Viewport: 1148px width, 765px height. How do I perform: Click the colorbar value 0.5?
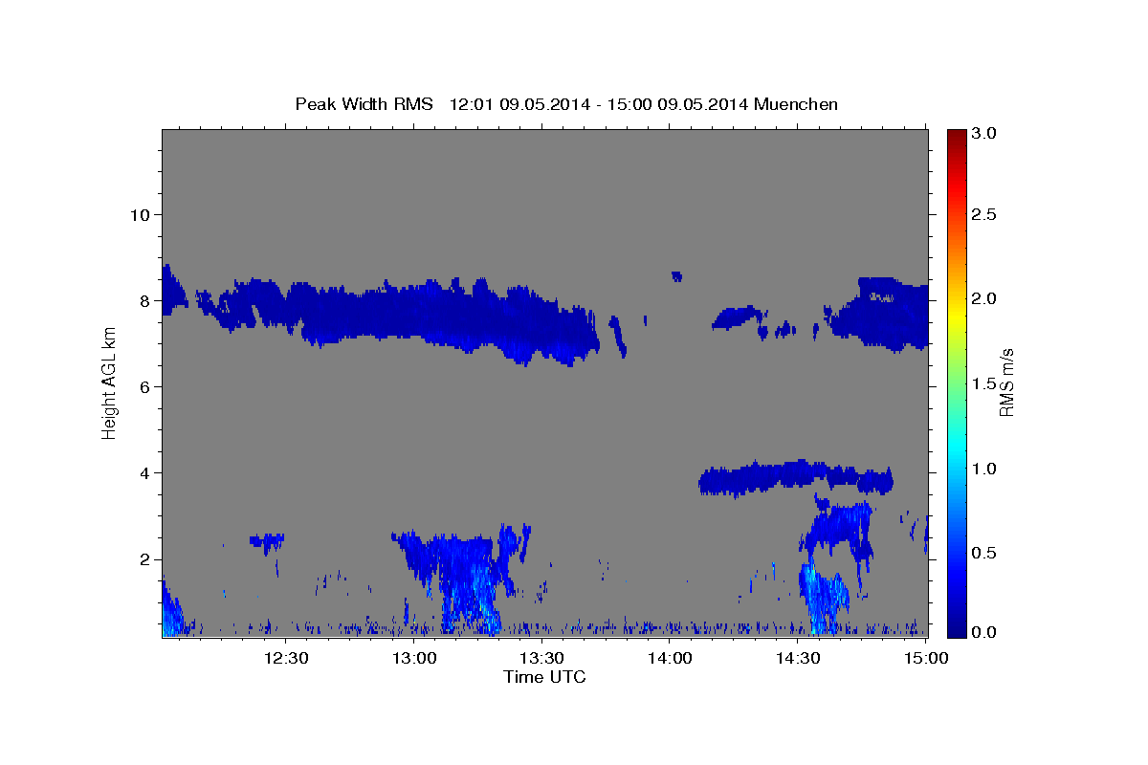tap(984, 553)
